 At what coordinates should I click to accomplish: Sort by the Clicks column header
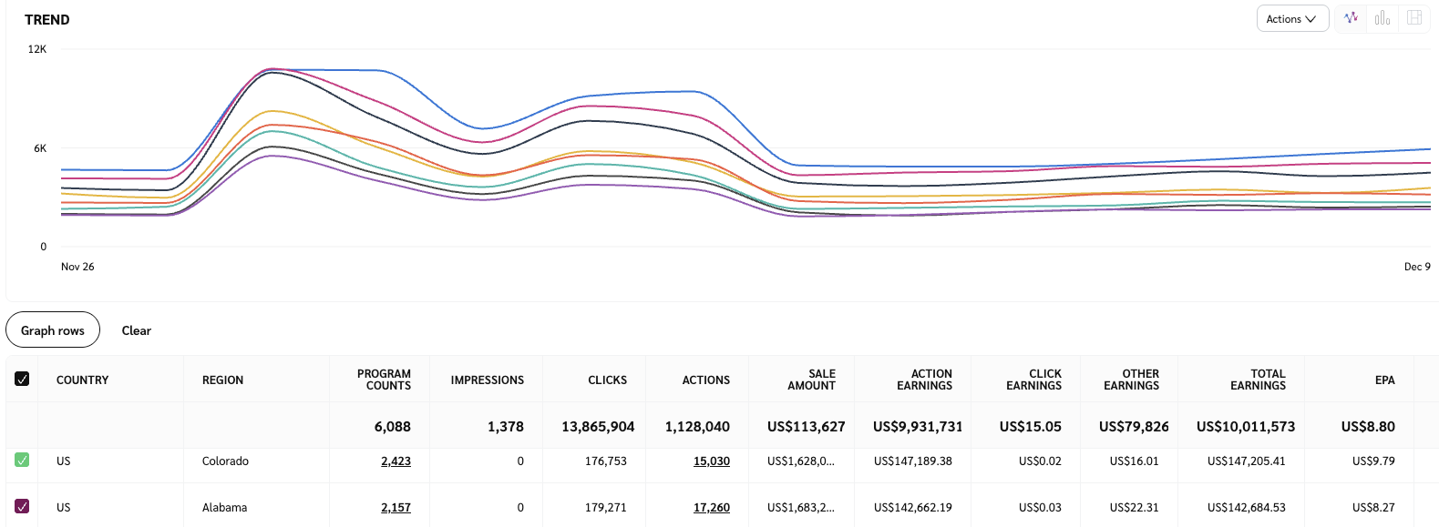(607, 380)
